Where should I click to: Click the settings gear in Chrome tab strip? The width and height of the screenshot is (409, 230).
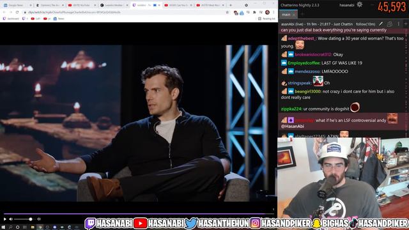pos(246,5)
